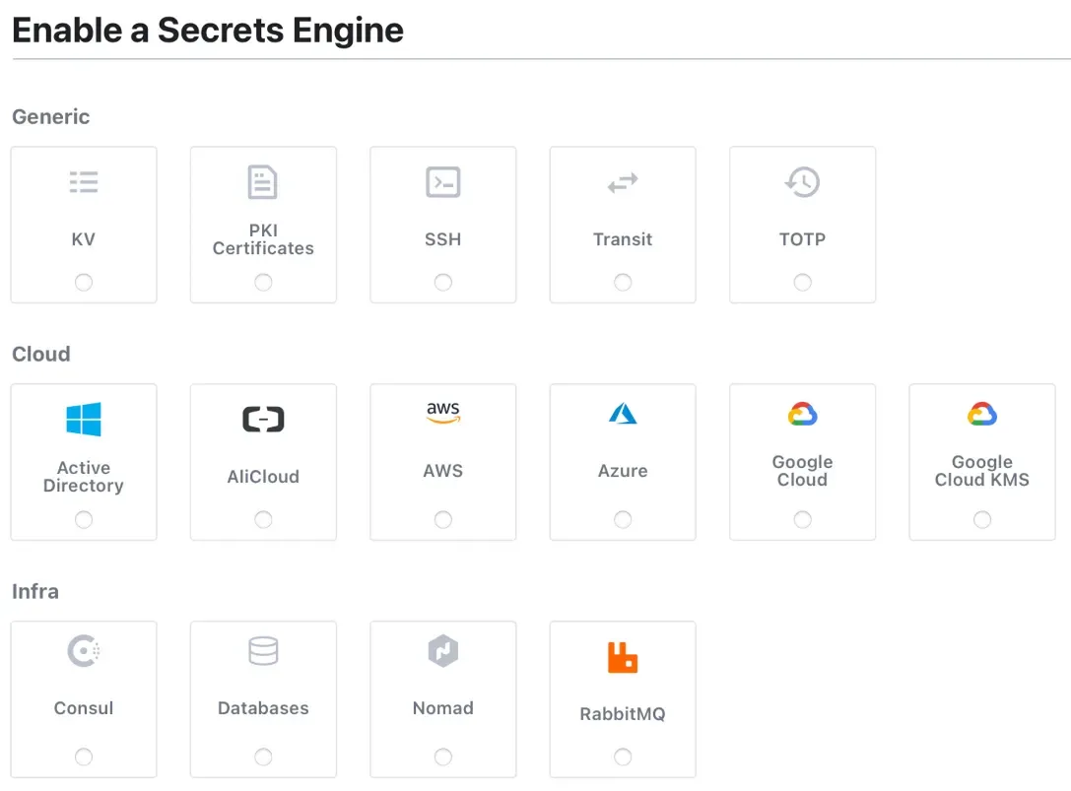Choose the Google Cloud radio button
The image size is (1071, 791).
click(x=802, y=520)
